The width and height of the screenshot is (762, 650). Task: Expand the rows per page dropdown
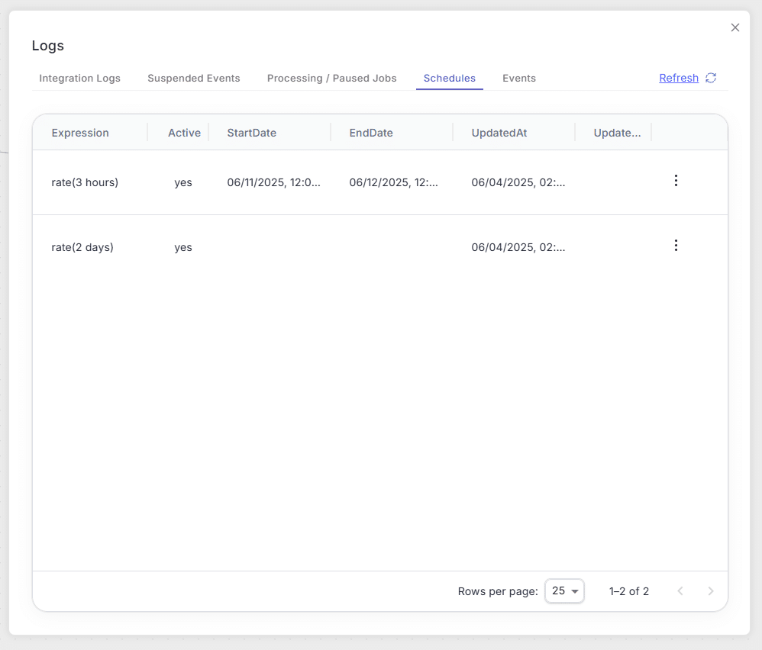[564, 590]
